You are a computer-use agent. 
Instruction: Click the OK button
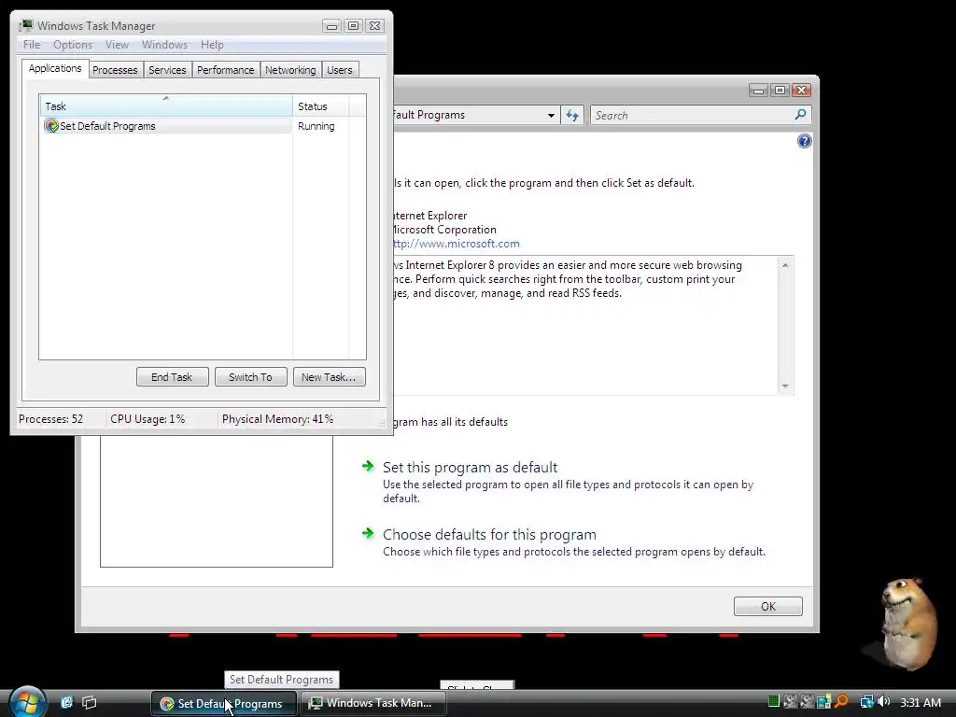pos(767,607)
